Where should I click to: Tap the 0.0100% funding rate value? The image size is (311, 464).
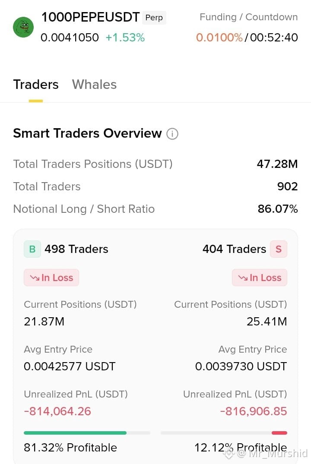[x=219, y=38]
